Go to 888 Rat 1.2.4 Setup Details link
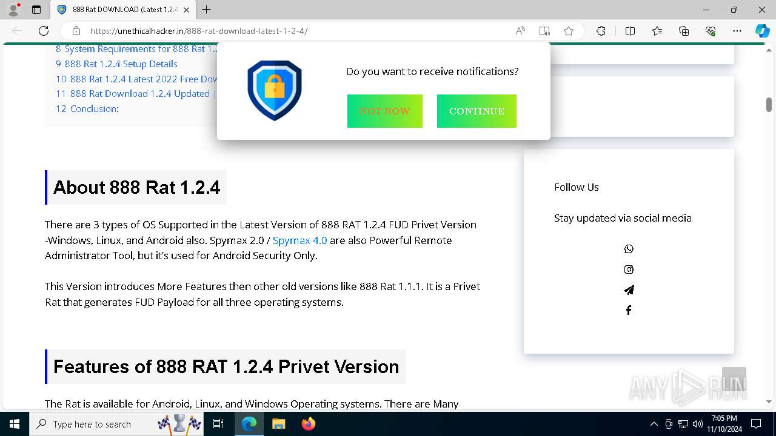The width and height of the screenshot is (776, 436). point(116,64)
